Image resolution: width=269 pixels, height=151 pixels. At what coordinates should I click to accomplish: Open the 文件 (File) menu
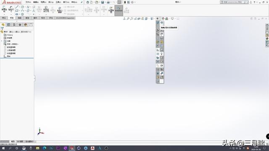(x=28, y=2)
